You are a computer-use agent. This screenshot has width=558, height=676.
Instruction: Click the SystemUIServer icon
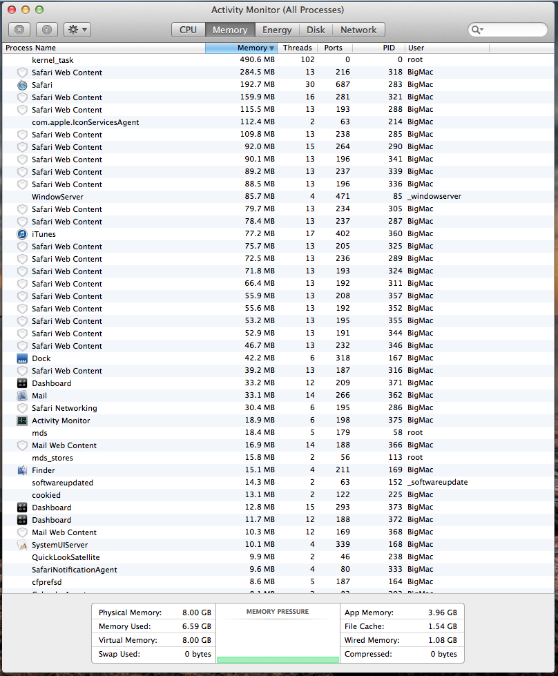point(22,545)
